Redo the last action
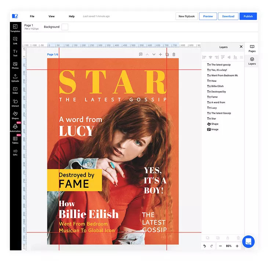 coord(211,246)
